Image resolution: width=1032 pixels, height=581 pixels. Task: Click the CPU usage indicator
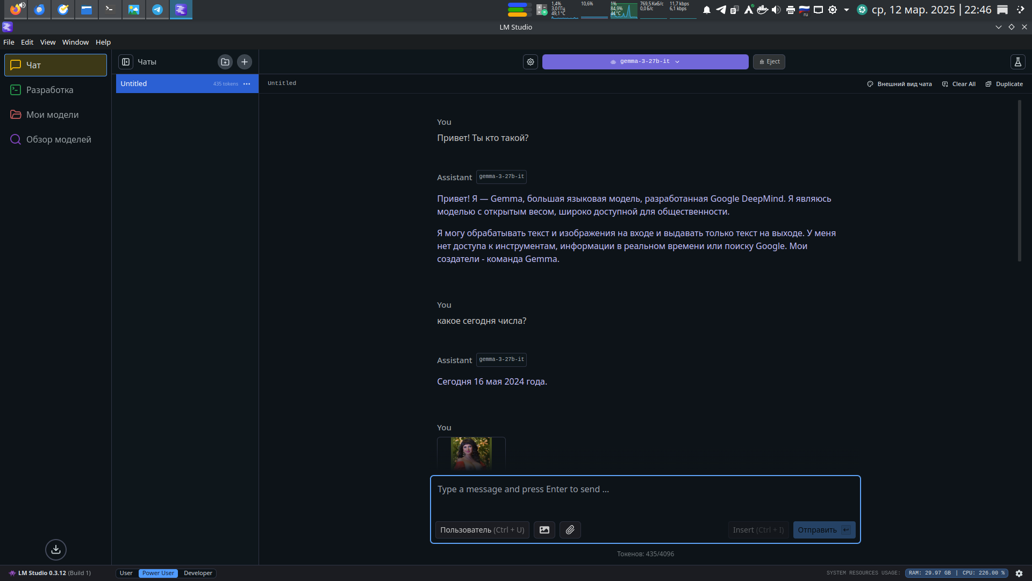tap(984, 573)
